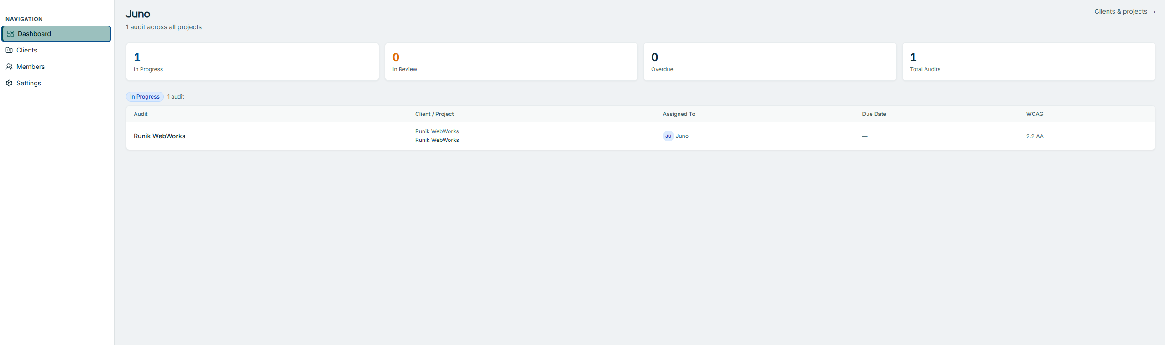This screenshot has height=345, width=1165.
Task: Open the Members navigation item
Action: (x=56, y=67)
